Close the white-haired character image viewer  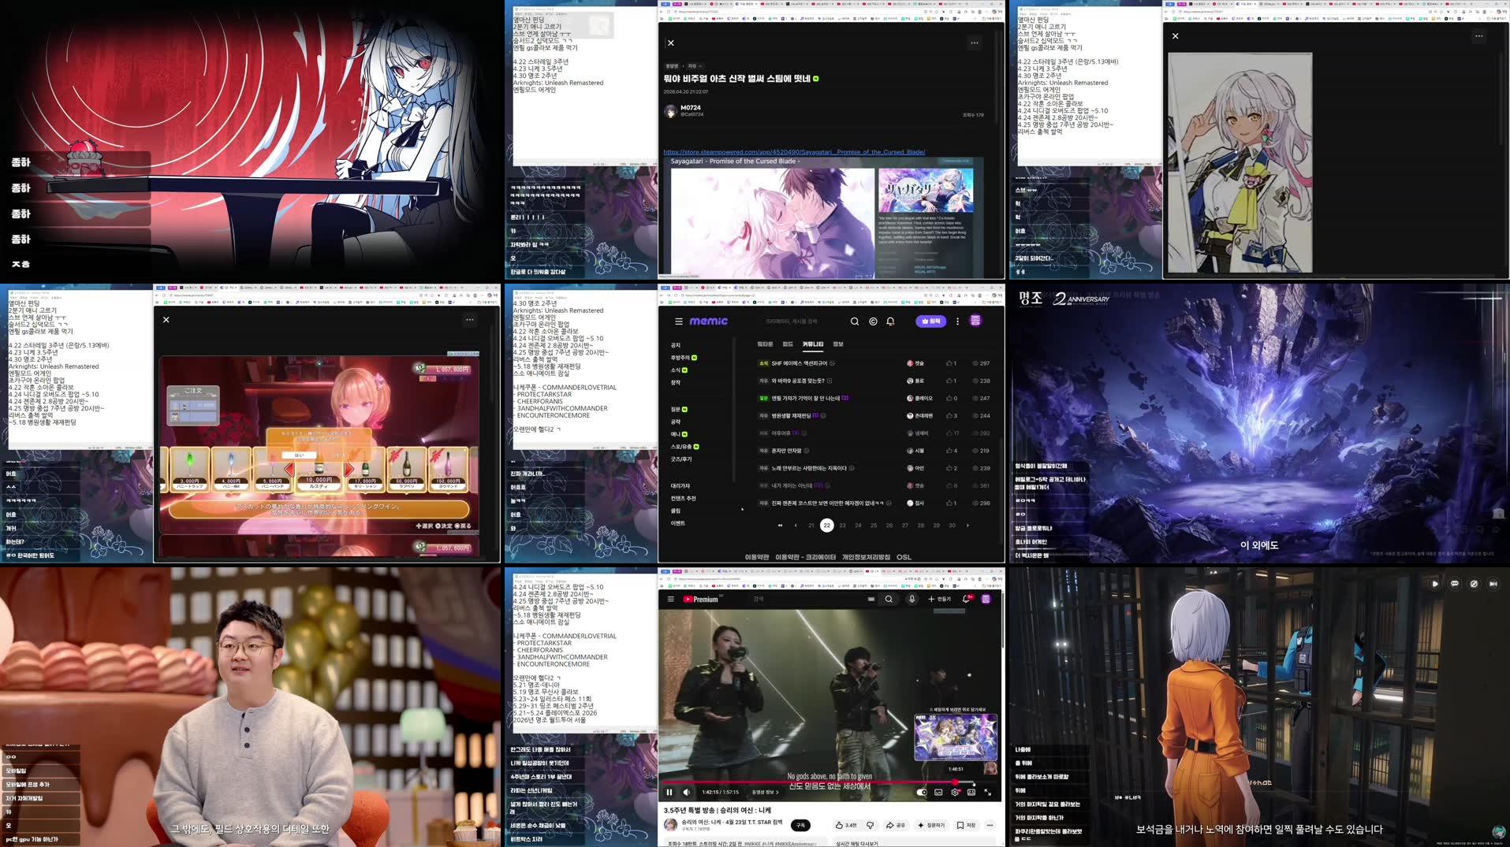1175,36
